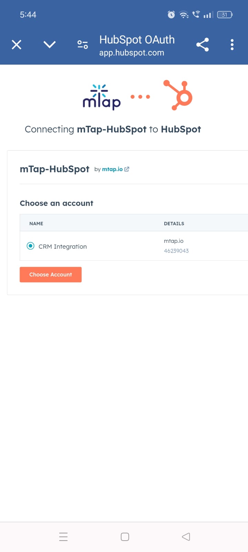
Task: Open the mtap.io developer link
Action: pos(112,169)
